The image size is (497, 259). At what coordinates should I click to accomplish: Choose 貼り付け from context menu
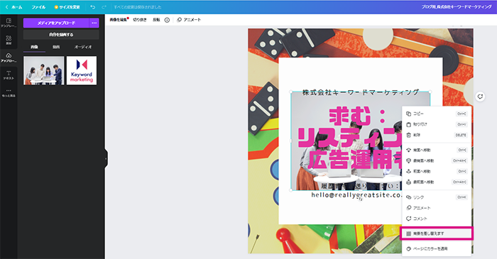[x=437, y=124]
